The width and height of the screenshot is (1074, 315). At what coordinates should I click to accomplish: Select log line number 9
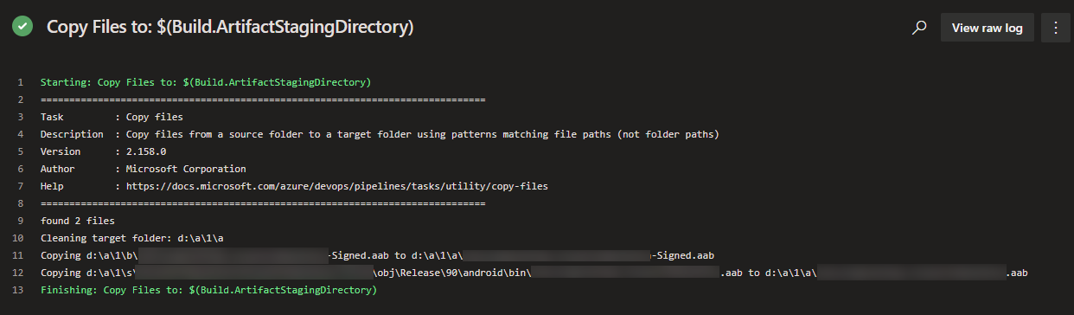point(20,221)
